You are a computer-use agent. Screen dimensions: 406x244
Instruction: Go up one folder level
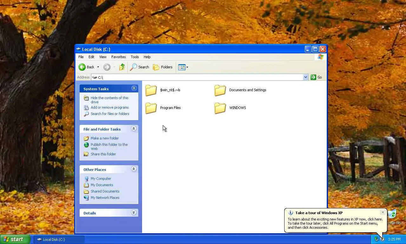click(x=122, y=67)
